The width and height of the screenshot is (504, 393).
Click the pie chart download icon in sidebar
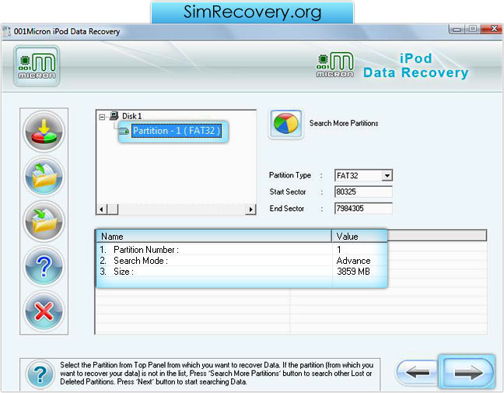click(x=44, y=132)
